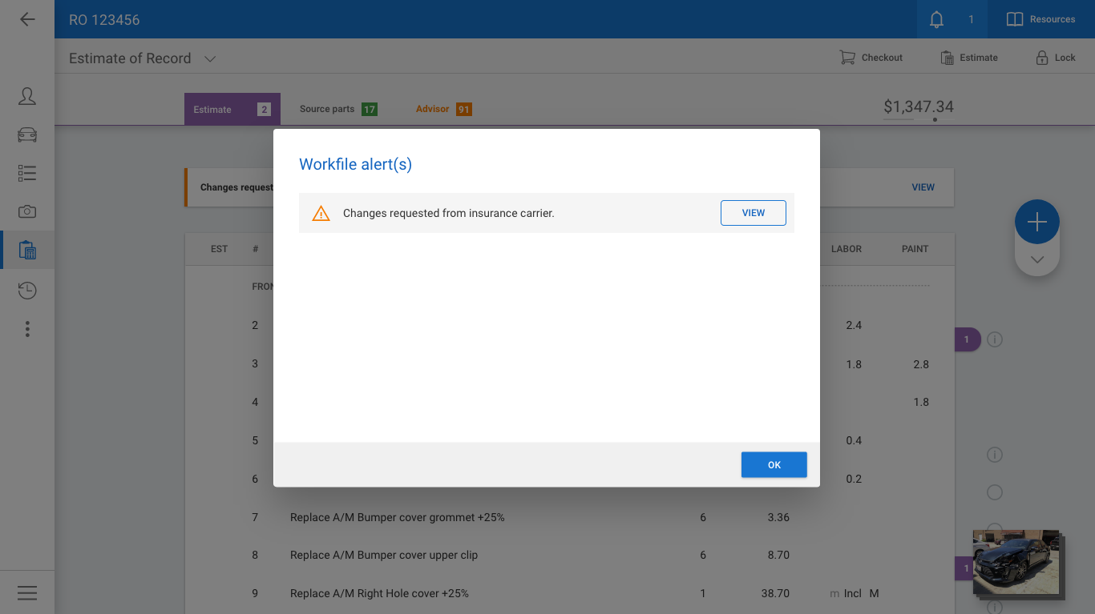Open the vehicle details car icon
This screenshot has width=1095, height=614.
click(x=27, y=134)
